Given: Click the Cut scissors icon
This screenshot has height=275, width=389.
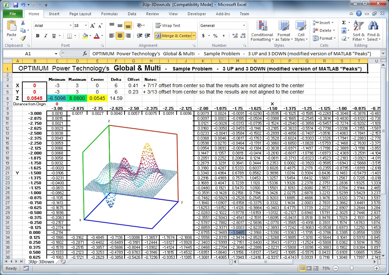Looking at the screenshot, I should pyautogui.click(x=23, y=23).
